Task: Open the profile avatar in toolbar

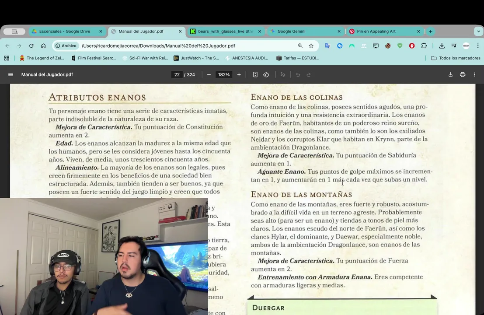Action: point(466,45)
